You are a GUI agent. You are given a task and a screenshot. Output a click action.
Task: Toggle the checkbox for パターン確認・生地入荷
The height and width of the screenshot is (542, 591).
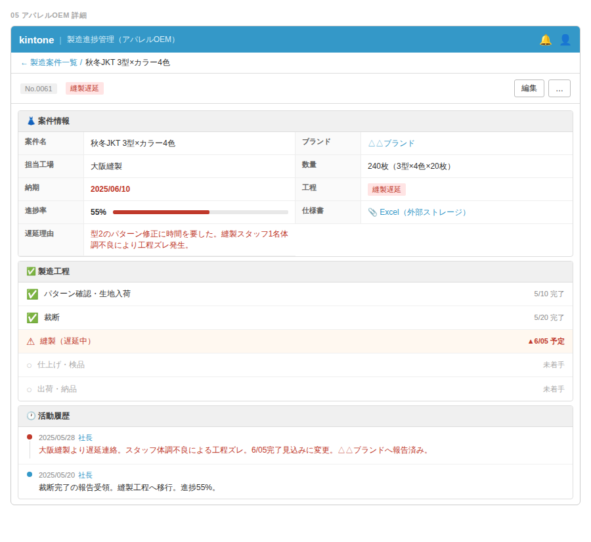(32, 294)
